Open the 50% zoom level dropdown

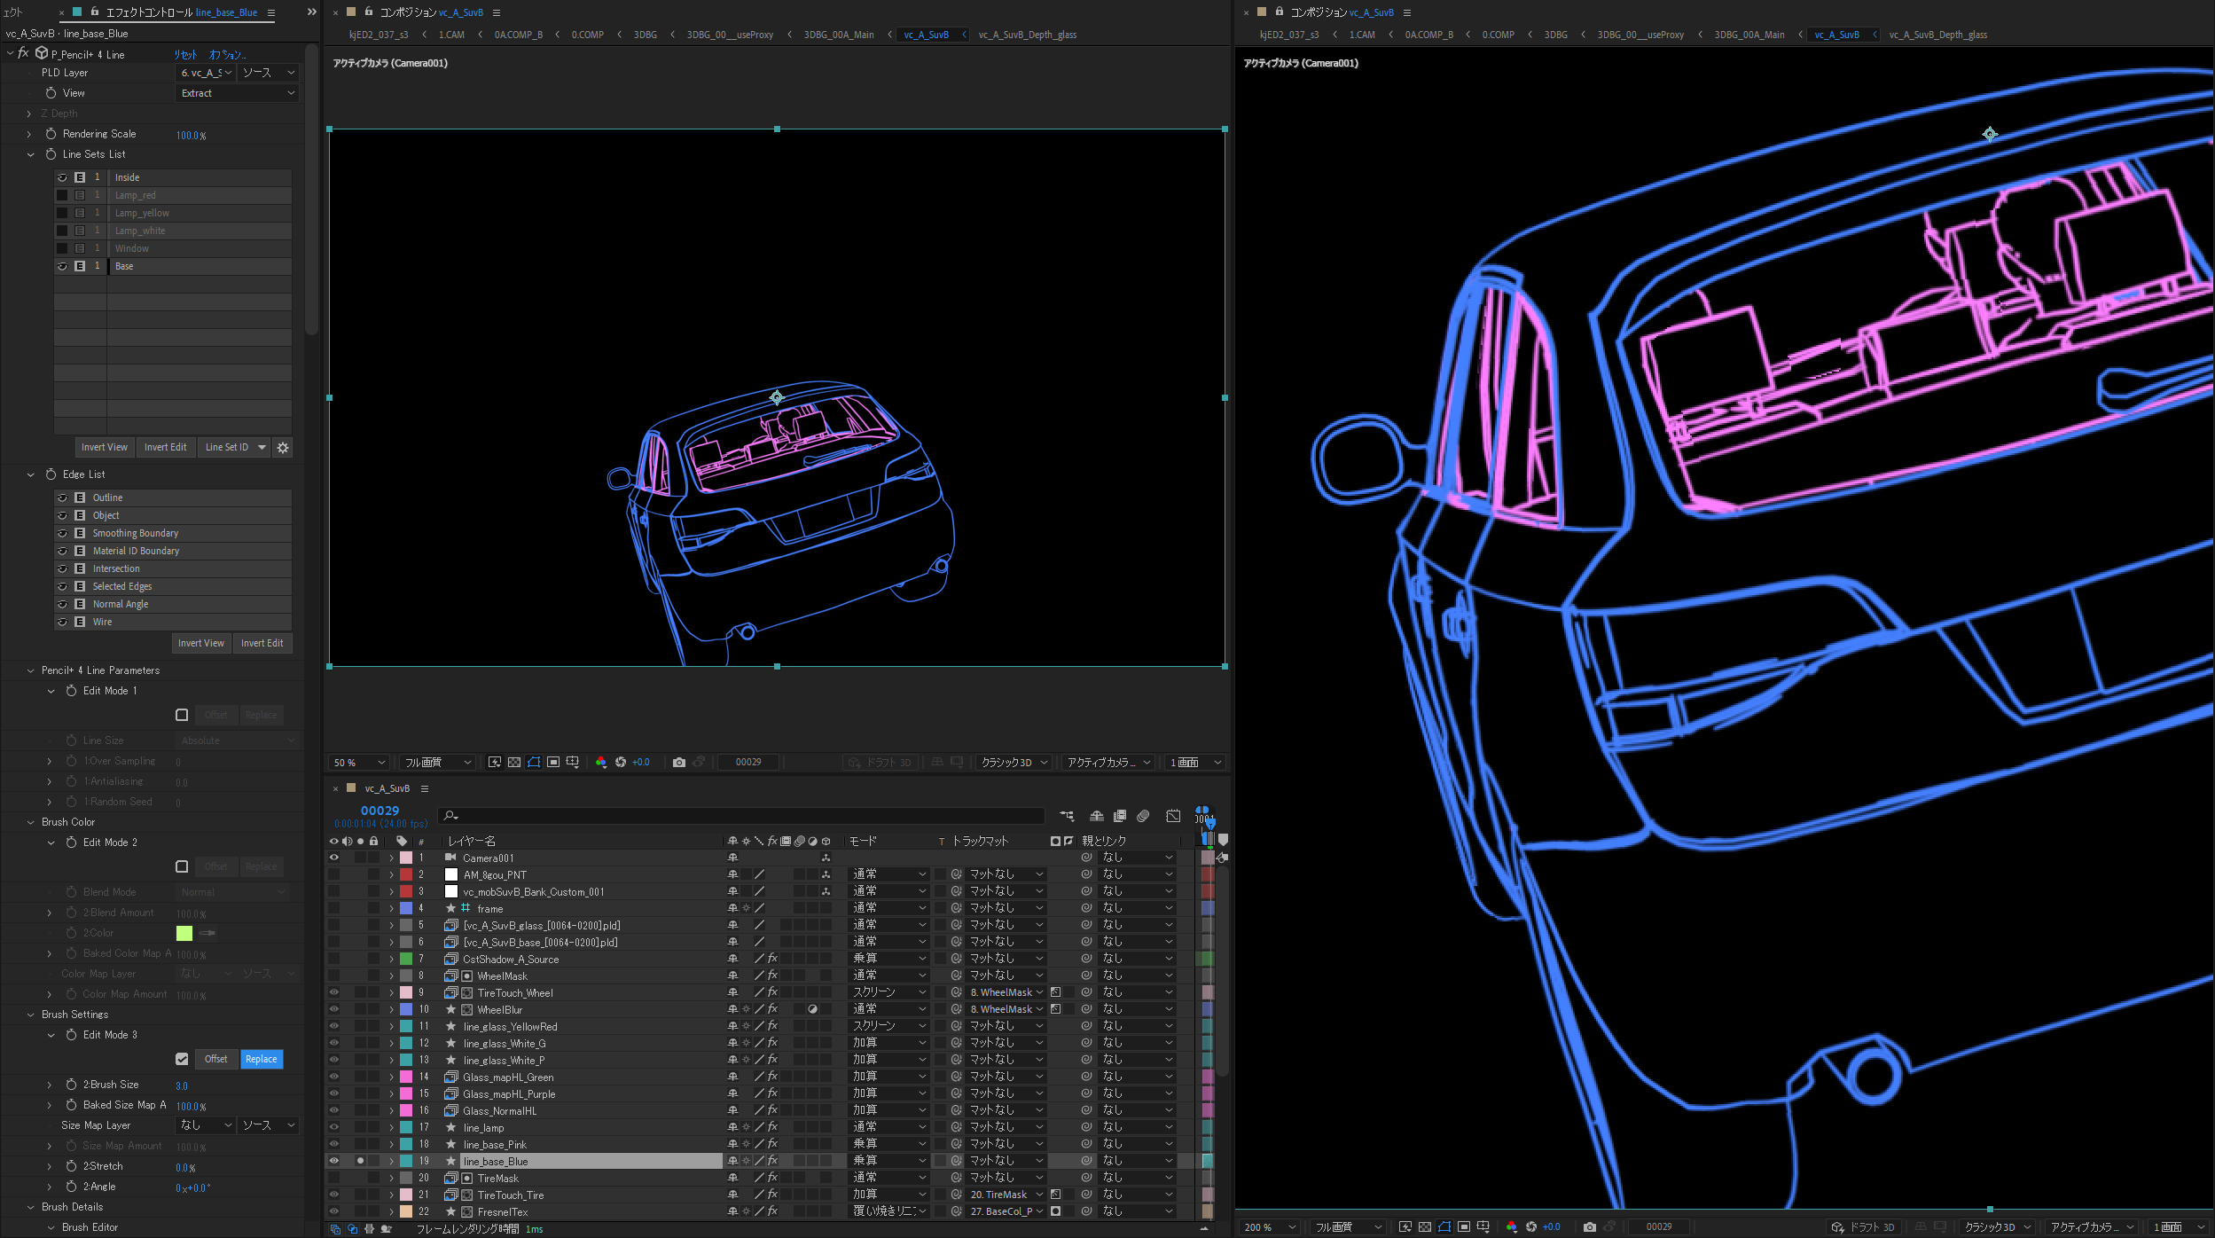(357, 762)
